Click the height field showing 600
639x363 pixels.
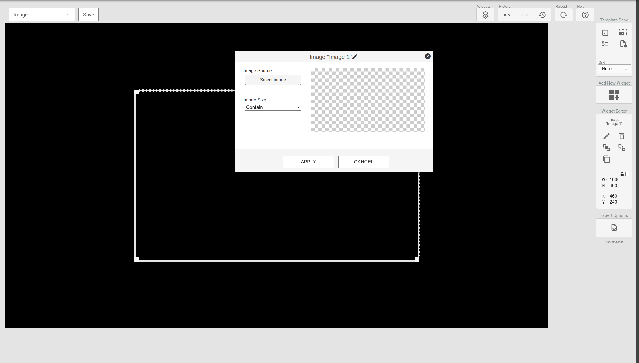(x=618, y=186)
